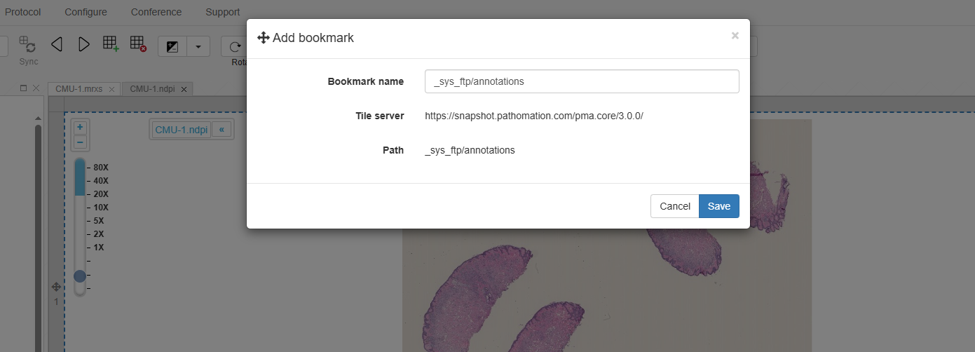The width and height of the screenshot is (975, 352).
Task: Click the Bookmark name text field
Action: pos(582,81)
